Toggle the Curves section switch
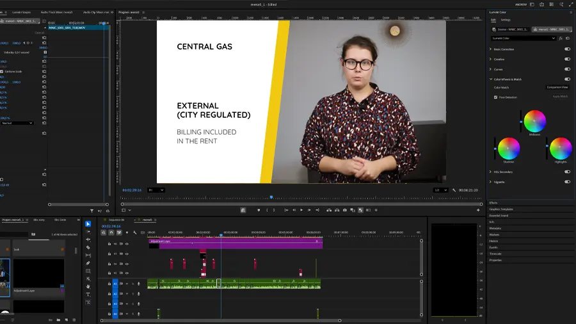This screenshot has width=576, height=324. tap(567, 69)
